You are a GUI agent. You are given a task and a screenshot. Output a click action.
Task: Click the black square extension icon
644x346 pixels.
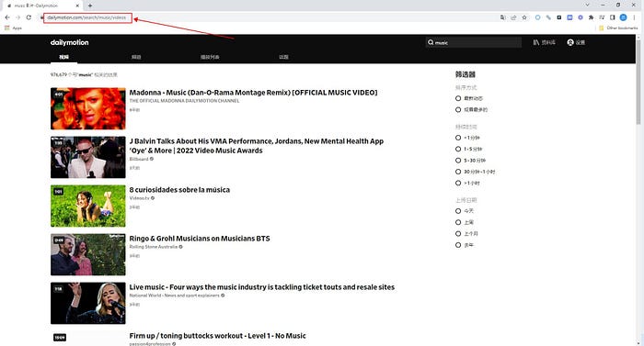point(559,17)
